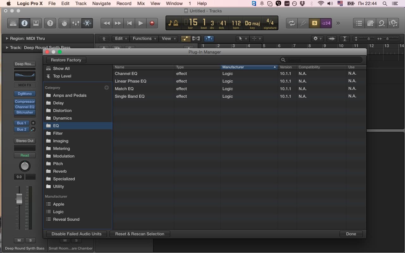The width and height of the screenshot is (405, 253).
Task: Toggle Cycle mode in the control bar
Action: (292, 23)
